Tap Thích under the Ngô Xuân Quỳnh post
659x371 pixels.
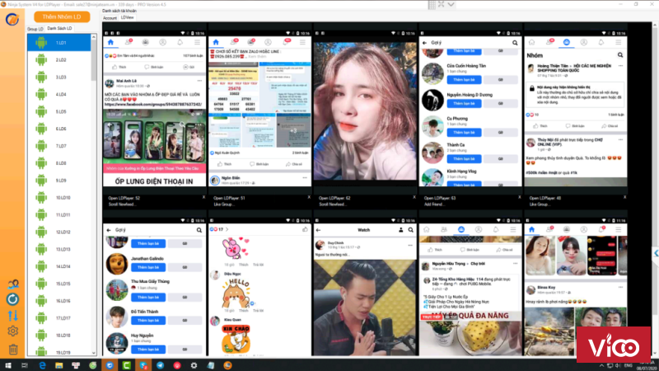tap(225, 164)
